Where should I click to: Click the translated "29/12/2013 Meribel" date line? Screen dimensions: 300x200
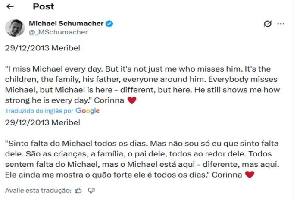tap(42, 122)
